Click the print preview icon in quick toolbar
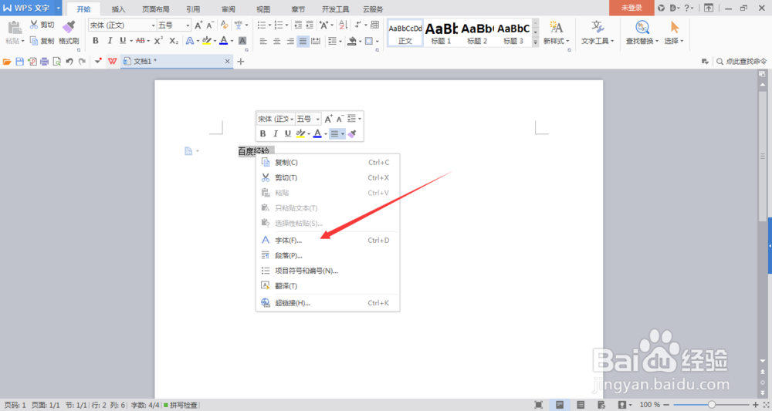The height and width of the screenshot is (411, 772). (x=57, y=62)
